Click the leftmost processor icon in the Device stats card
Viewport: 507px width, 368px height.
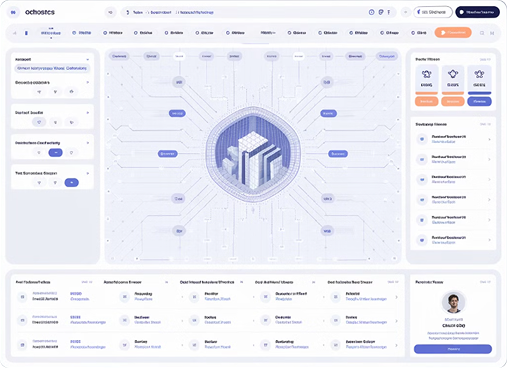(x=427, y=74)
